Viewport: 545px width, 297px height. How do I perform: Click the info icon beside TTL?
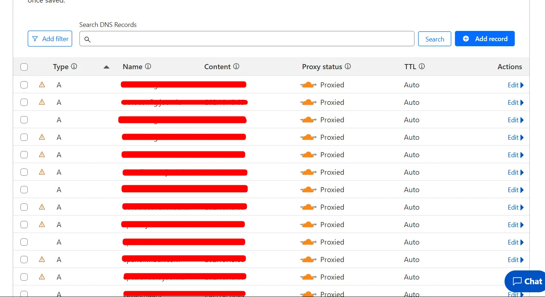422,66
